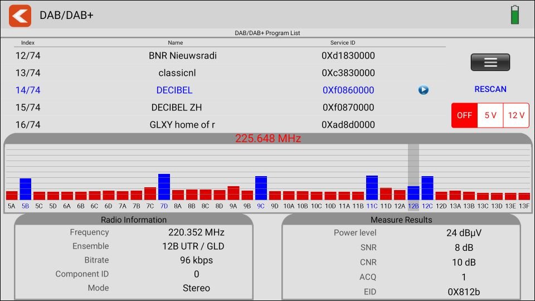The width and height of the screenshot is (535, 301).
Task: Click index 12/74
Action: point(28,56)
